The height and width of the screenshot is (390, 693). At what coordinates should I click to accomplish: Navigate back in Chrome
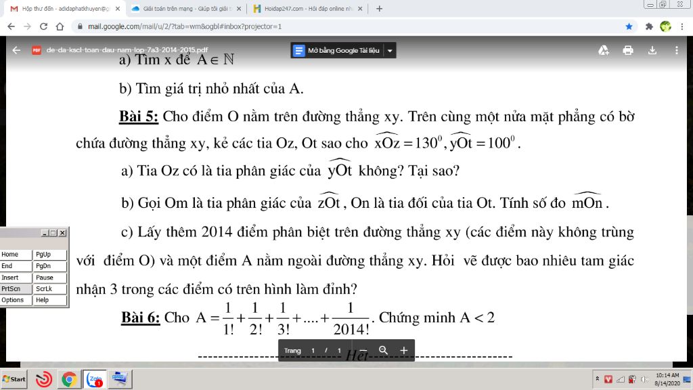(11, 26)
